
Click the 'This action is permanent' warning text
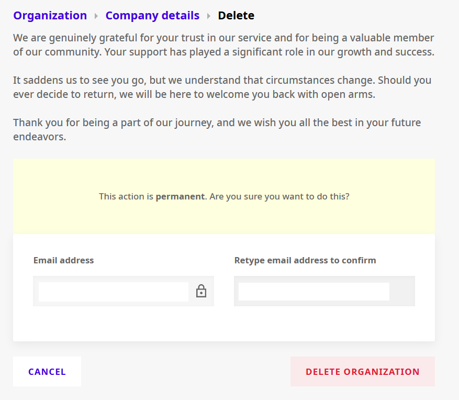[224, 196]
